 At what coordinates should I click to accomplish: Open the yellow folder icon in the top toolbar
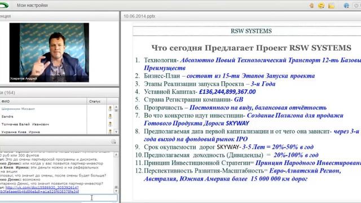coord(331,6)
